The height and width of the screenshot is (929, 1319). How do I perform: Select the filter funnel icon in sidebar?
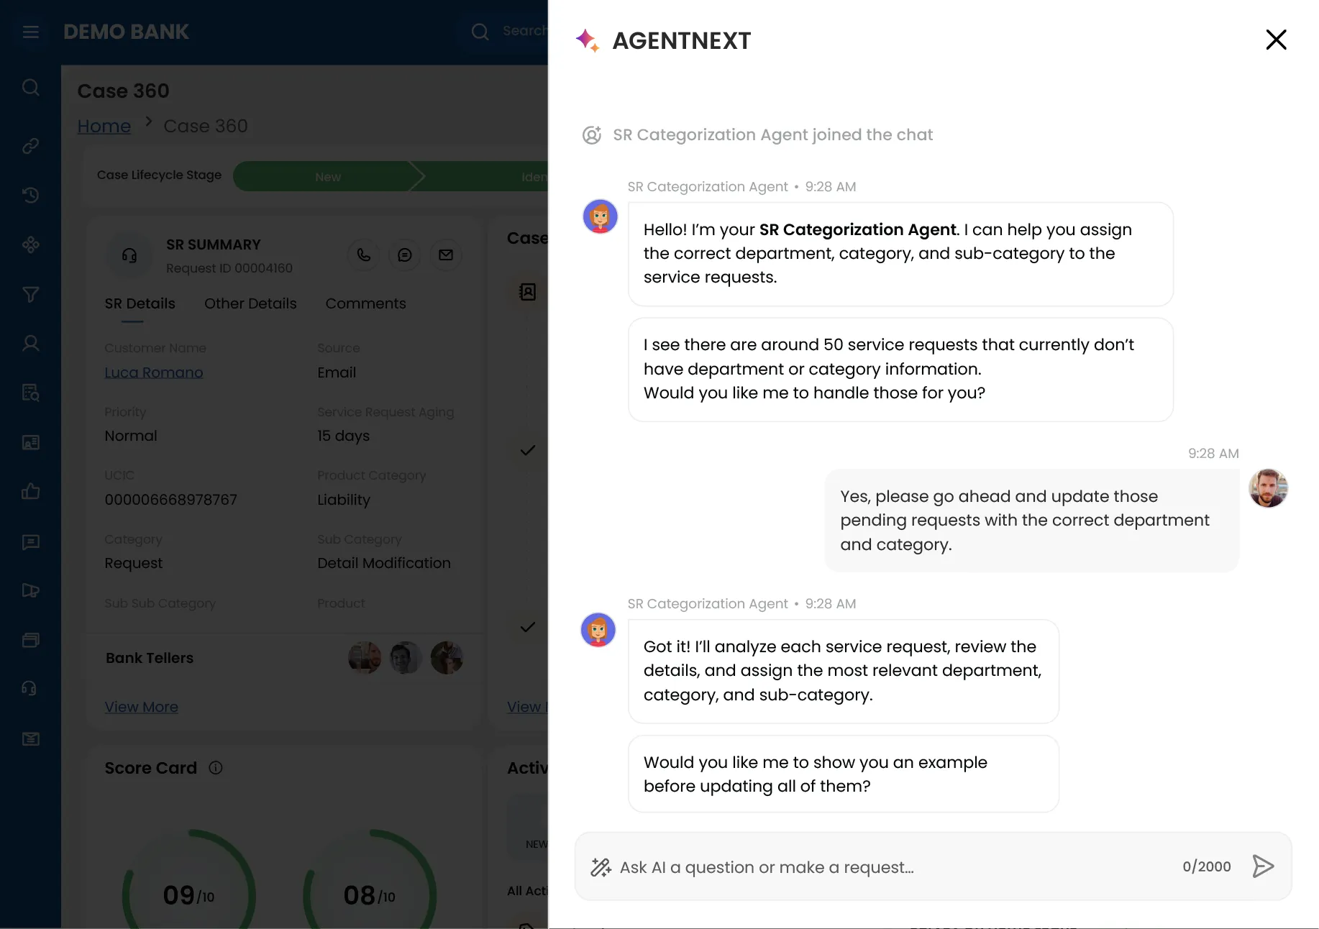30,294
